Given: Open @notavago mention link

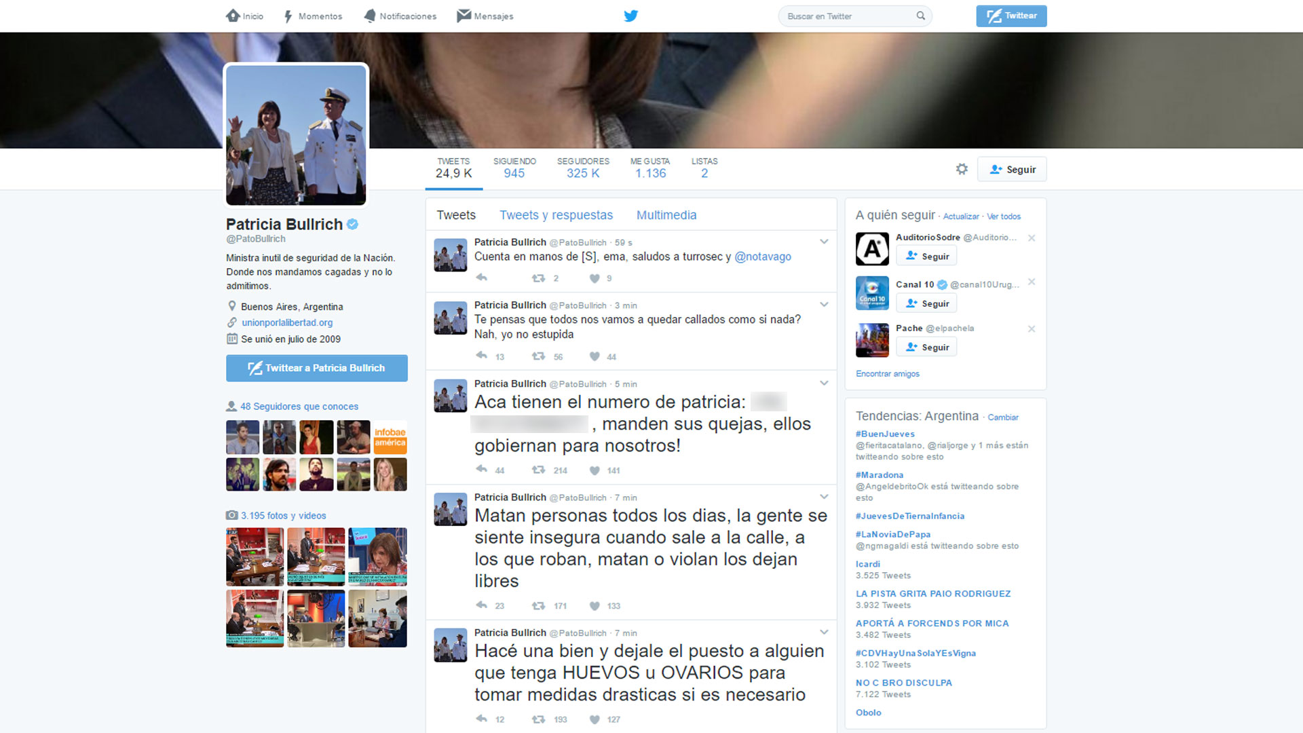Looking at the screenshot, I should [x=763, y=257].
